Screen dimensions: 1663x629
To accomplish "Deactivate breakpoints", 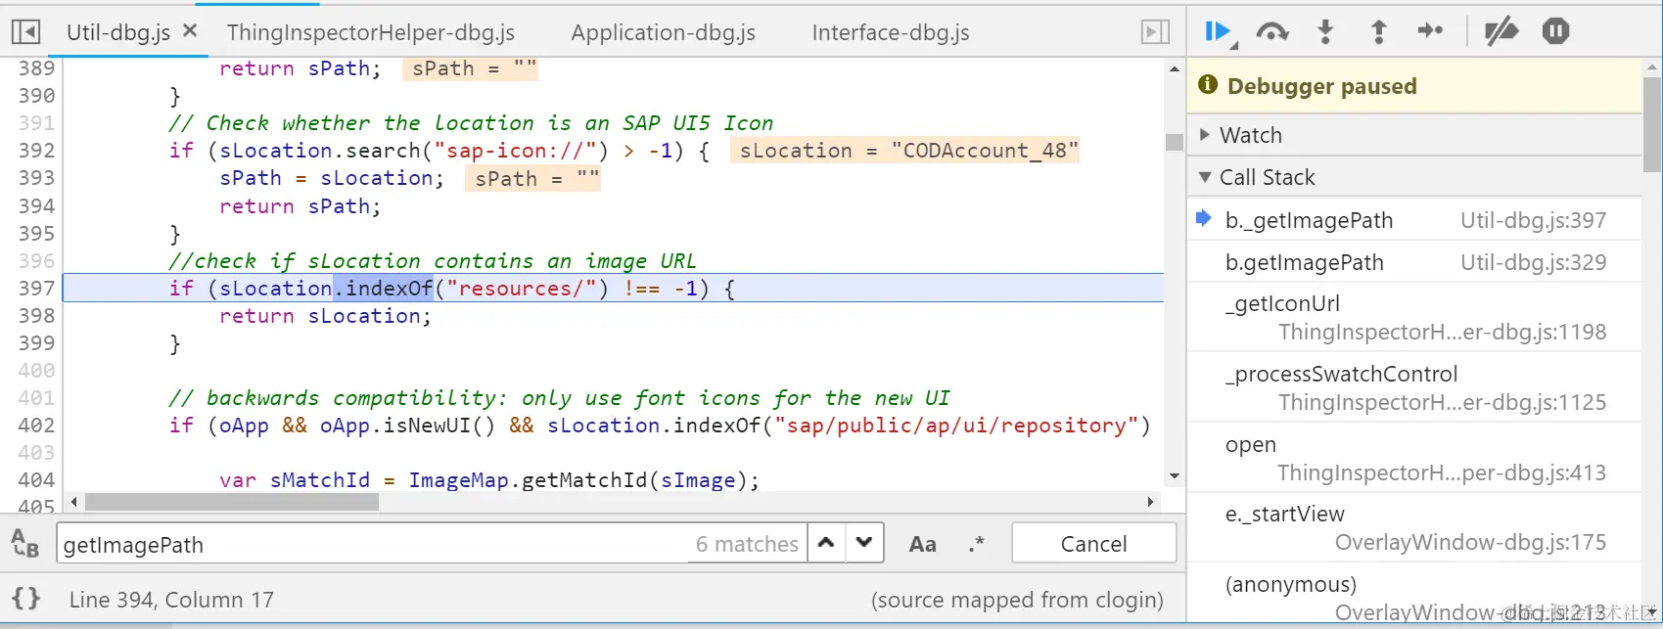I will (x=1501, y=32).
